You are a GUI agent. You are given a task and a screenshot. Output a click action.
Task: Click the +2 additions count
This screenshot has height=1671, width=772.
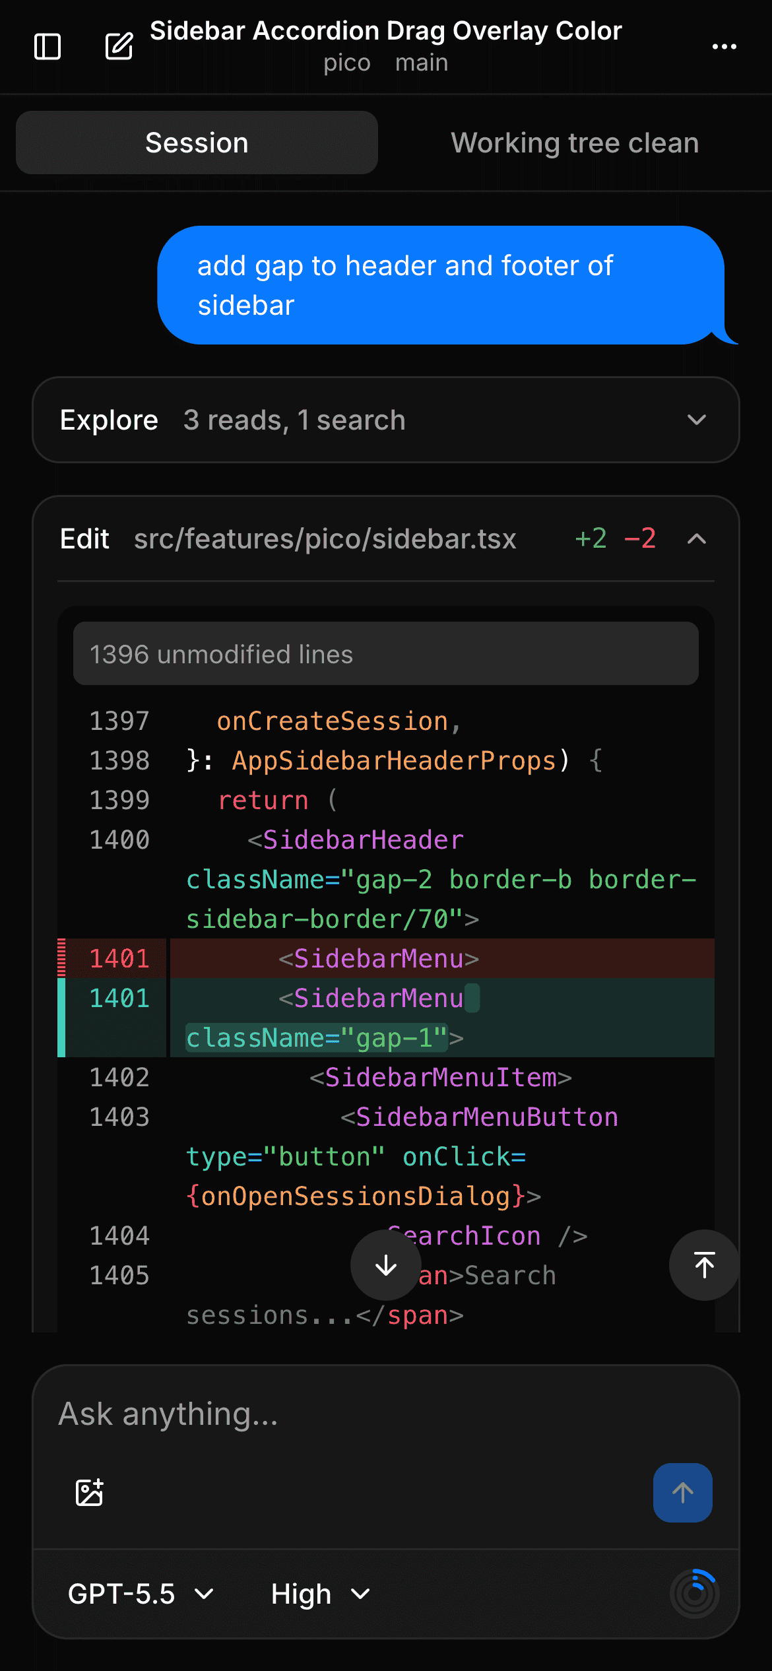pyautogui.click(x=591, y=539)
